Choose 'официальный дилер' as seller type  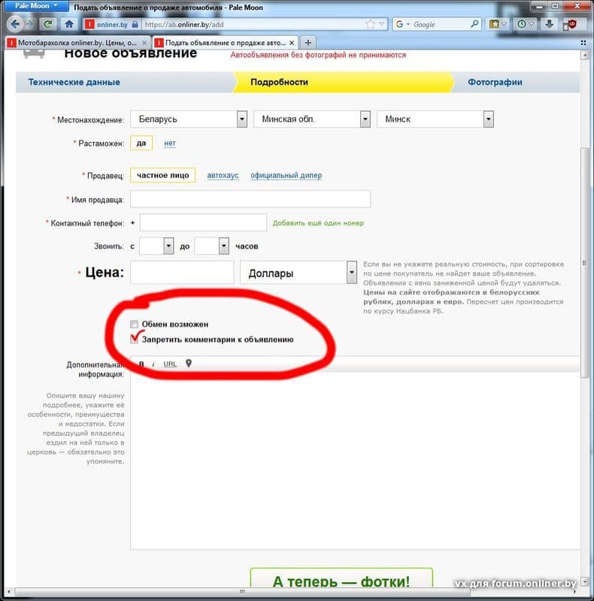(286, 175)
